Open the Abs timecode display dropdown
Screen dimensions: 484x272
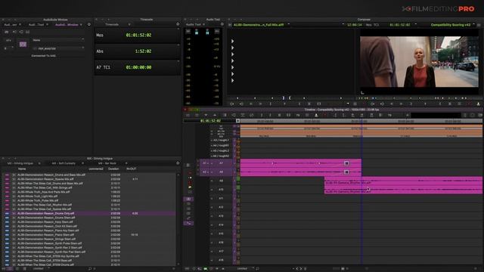point(178,45)
